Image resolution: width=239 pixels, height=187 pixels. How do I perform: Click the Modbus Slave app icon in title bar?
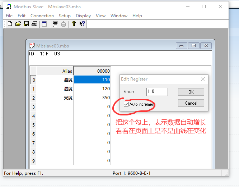coord(9,6)
